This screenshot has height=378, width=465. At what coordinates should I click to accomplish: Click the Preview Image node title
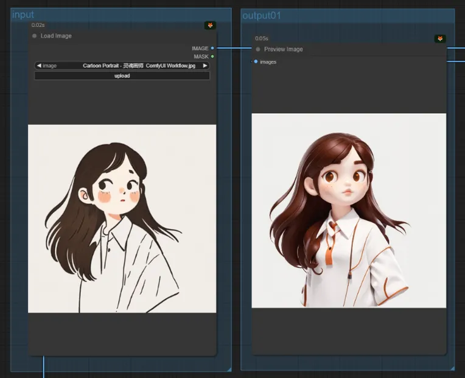click(x=284, y=49)
